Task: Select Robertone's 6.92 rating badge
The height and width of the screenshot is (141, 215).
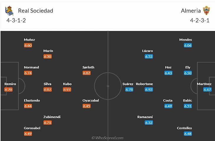Action: click(x=149, y=90)
